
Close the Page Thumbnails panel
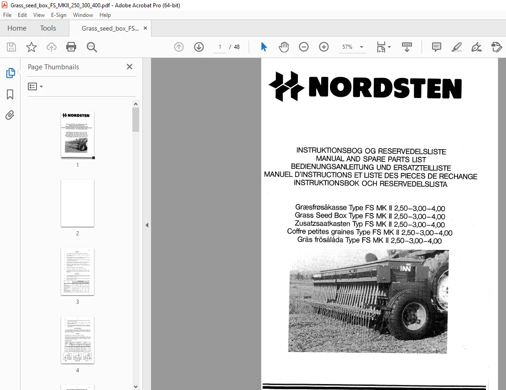point(130,67)
